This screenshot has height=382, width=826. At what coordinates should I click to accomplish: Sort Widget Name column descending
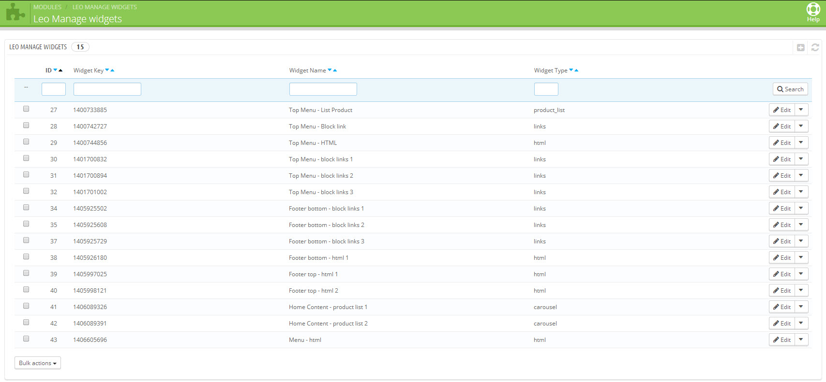pos(330,71)
